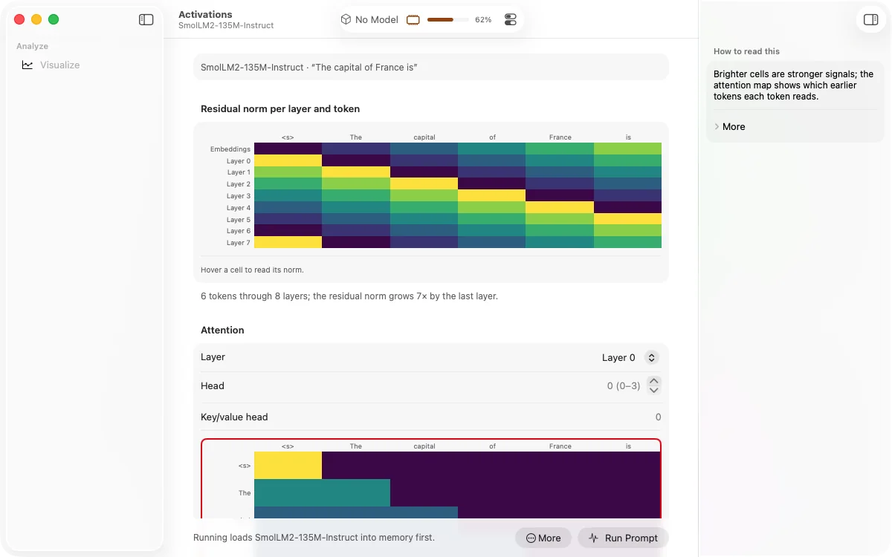Toggle the right inspector panel icon
Screen dimensions: 892x557
pyautogui.click(x=871, y=20)
